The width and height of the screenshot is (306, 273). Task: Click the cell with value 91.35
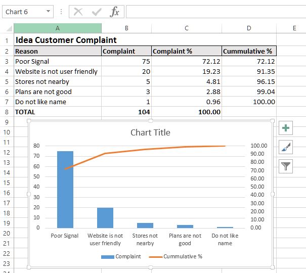click(249, 72)
